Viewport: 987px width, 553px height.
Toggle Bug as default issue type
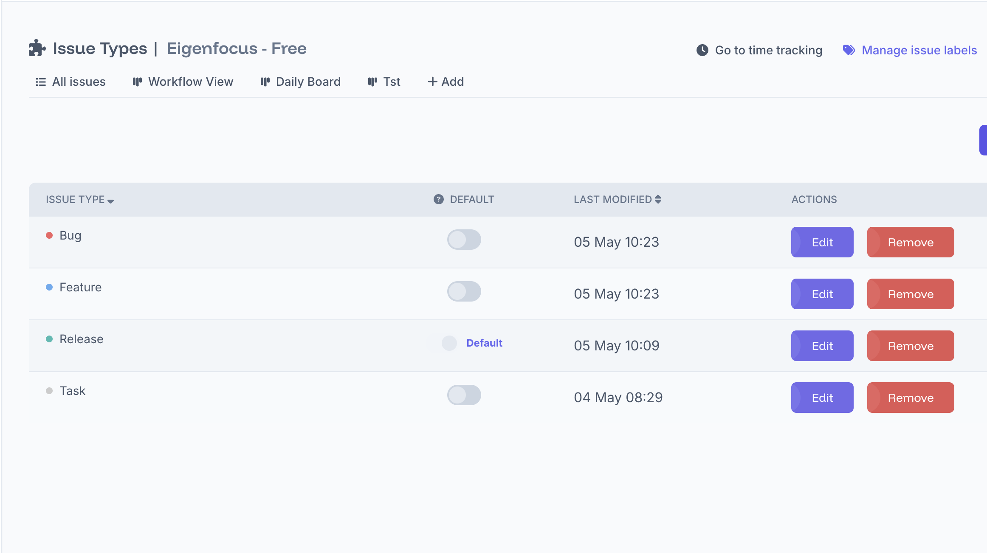coord(464,240)
